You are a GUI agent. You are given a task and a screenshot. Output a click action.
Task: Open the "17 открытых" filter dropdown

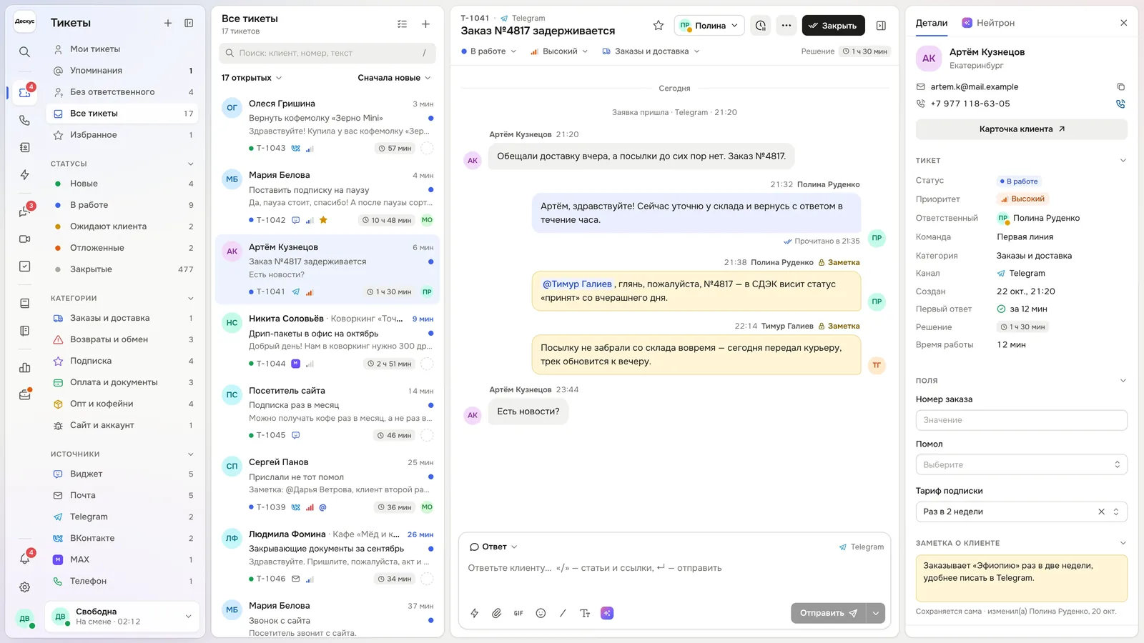252,78
